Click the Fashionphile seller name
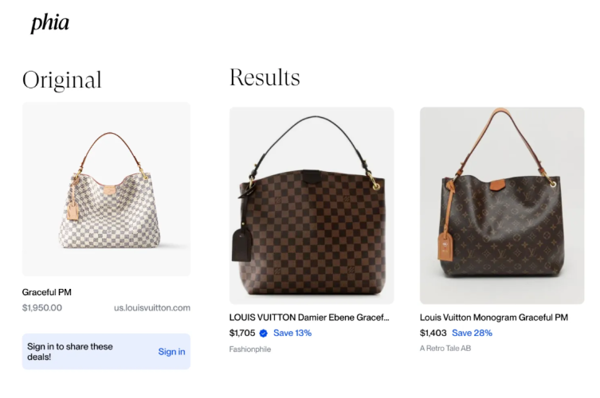Image resolution: width=600 pixels, height=398 pixels. click(250, 349)
